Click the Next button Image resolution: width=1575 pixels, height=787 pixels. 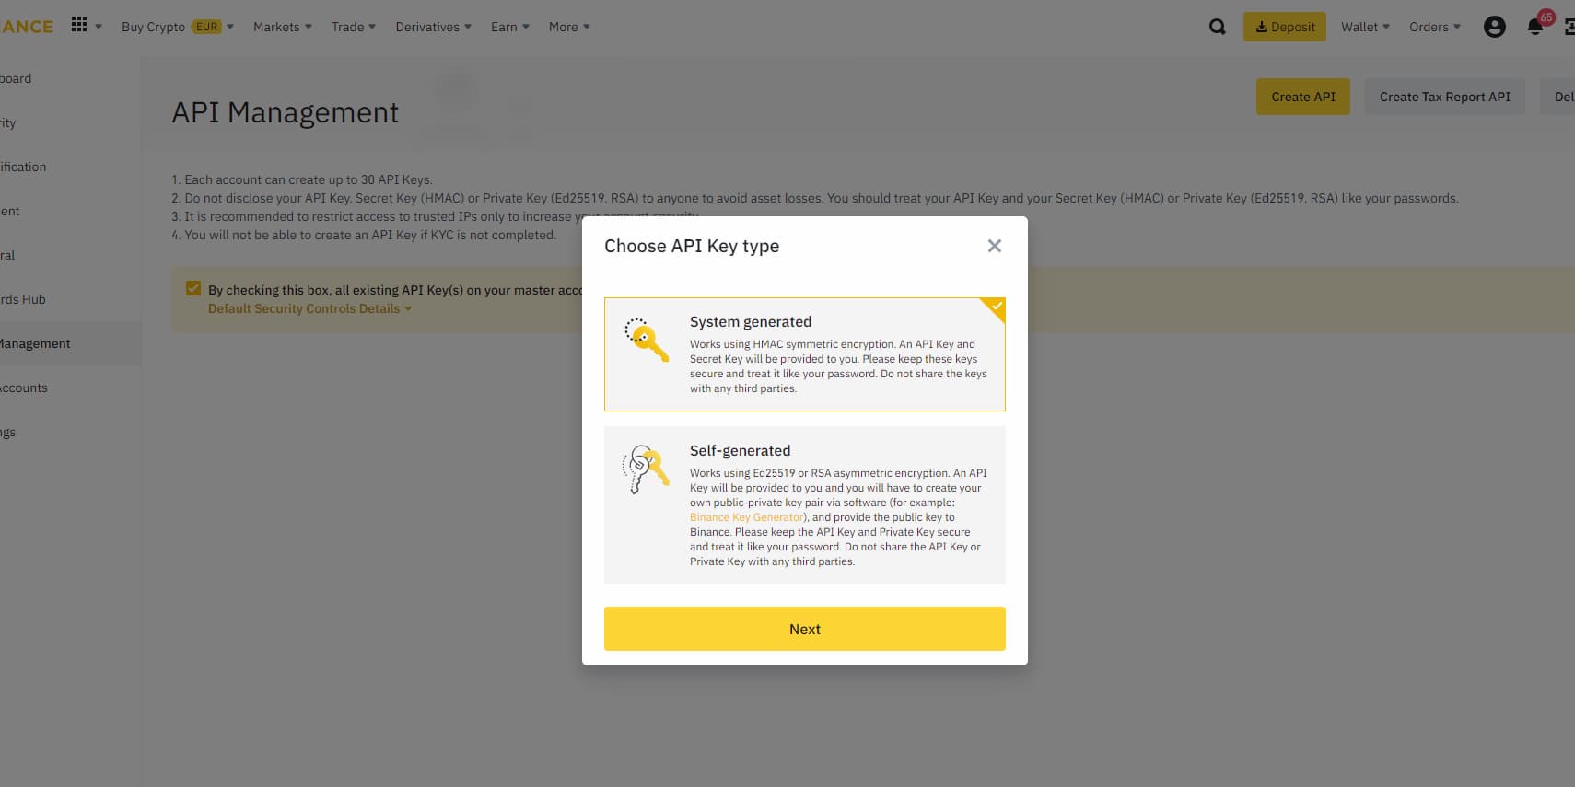coord(804,629)
